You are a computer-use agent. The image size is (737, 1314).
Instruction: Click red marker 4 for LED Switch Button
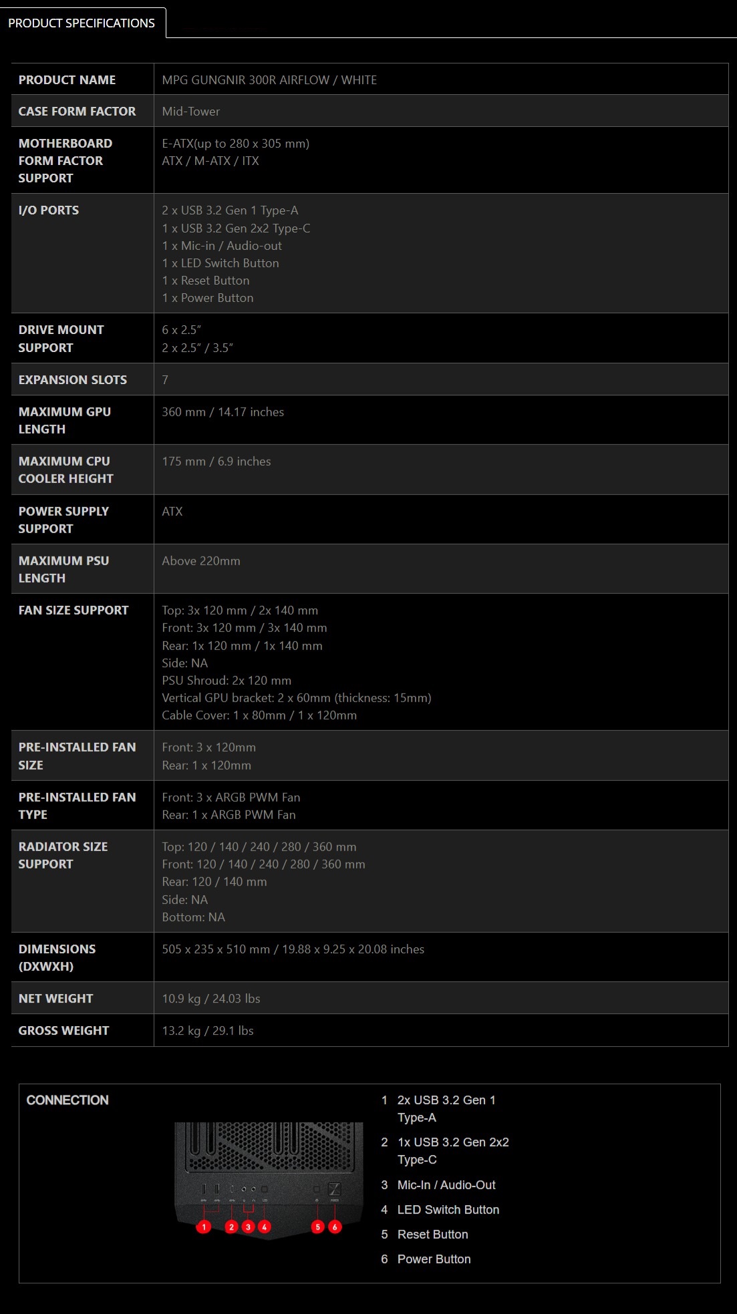click(x=265, y=1226)
